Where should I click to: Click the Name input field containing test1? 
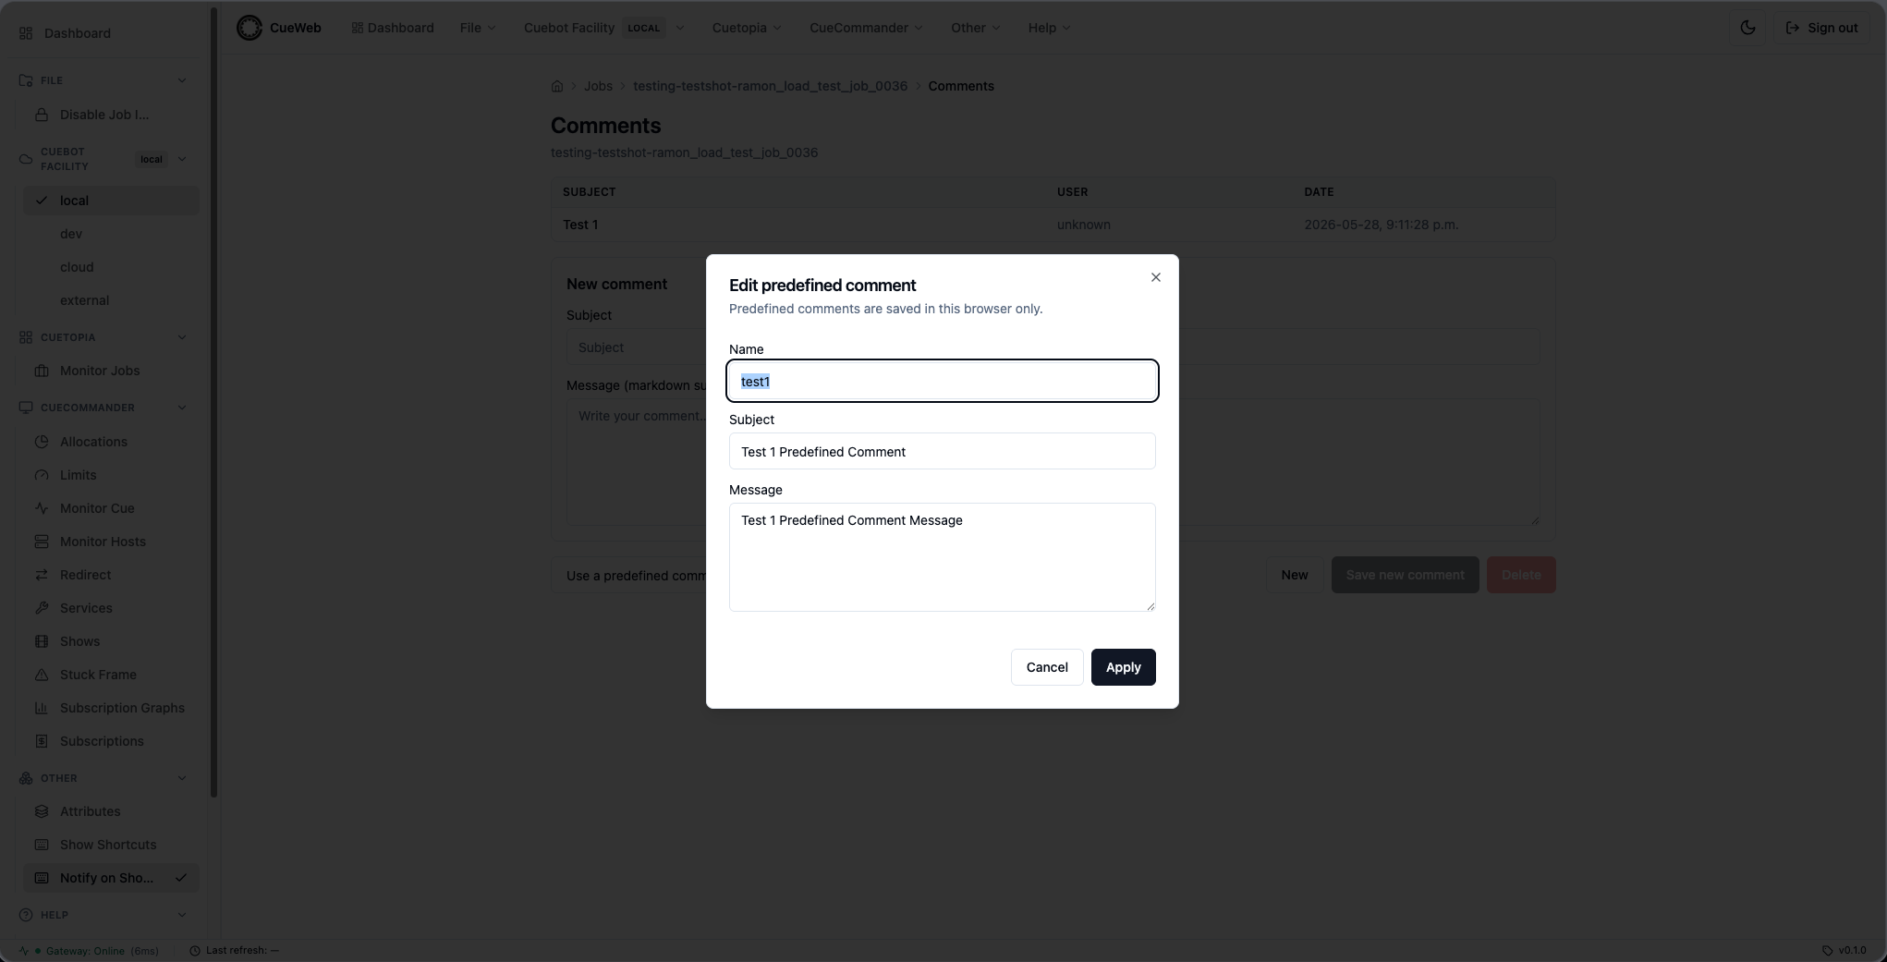point(942,381)
